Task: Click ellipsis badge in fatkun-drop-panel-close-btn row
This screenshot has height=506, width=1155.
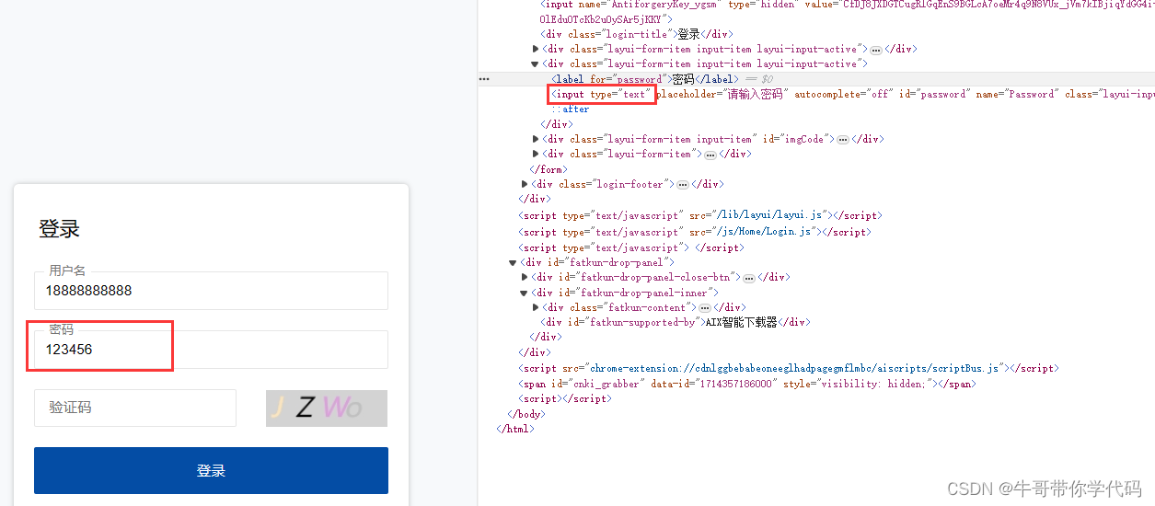Action: 749,278
